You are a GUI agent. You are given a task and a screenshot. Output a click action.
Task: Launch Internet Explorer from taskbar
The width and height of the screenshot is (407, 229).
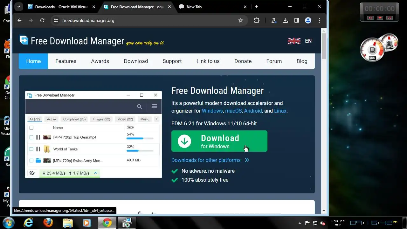click(x=28, y=223)
